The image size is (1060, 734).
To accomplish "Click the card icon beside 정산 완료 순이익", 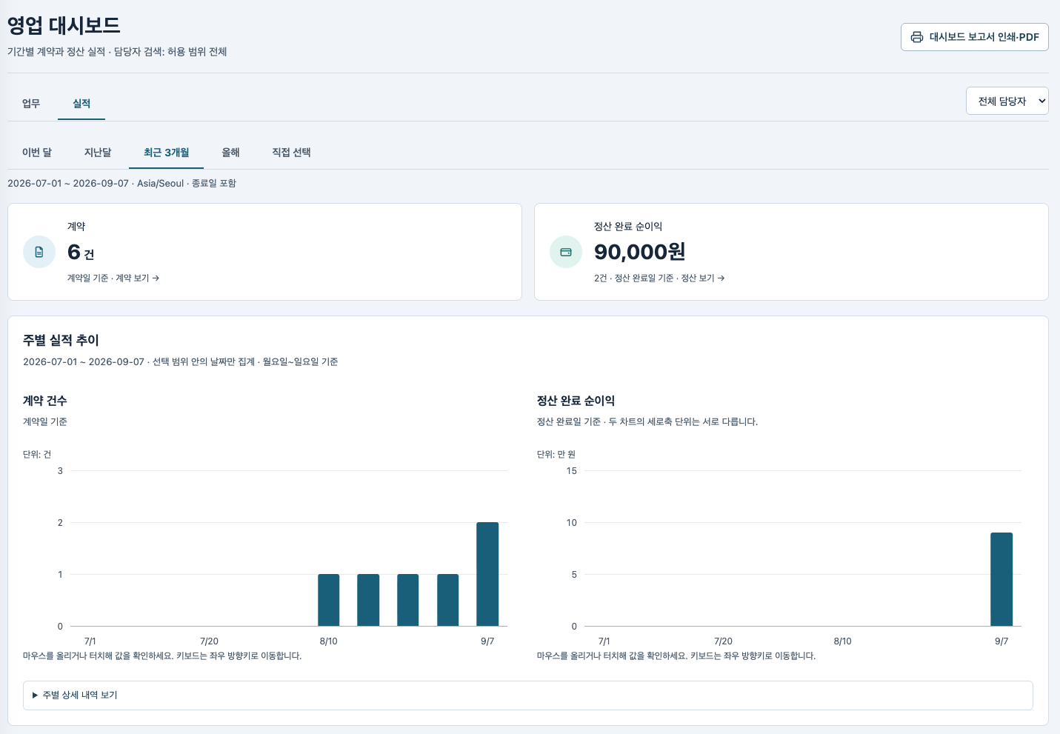I will [566, 252].
